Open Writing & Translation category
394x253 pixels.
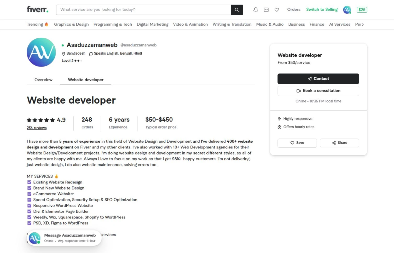232,24
